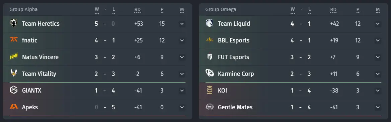Click the Karmine Corp logo icon
The image size is (391, 122).
210,73
